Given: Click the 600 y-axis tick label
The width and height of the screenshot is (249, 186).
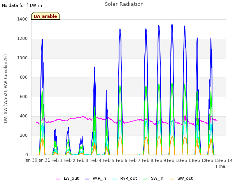Looking at the screenshot, I should point(24,96).
